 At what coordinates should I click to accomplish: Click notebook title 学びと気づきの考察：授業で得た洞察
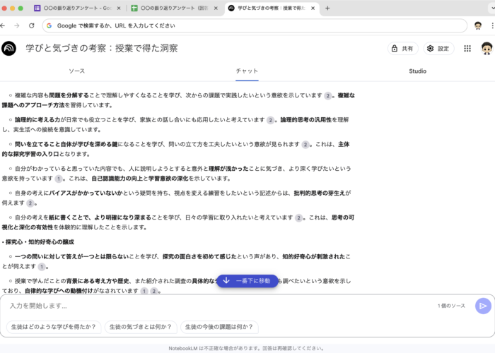click(x=102, y=48)
